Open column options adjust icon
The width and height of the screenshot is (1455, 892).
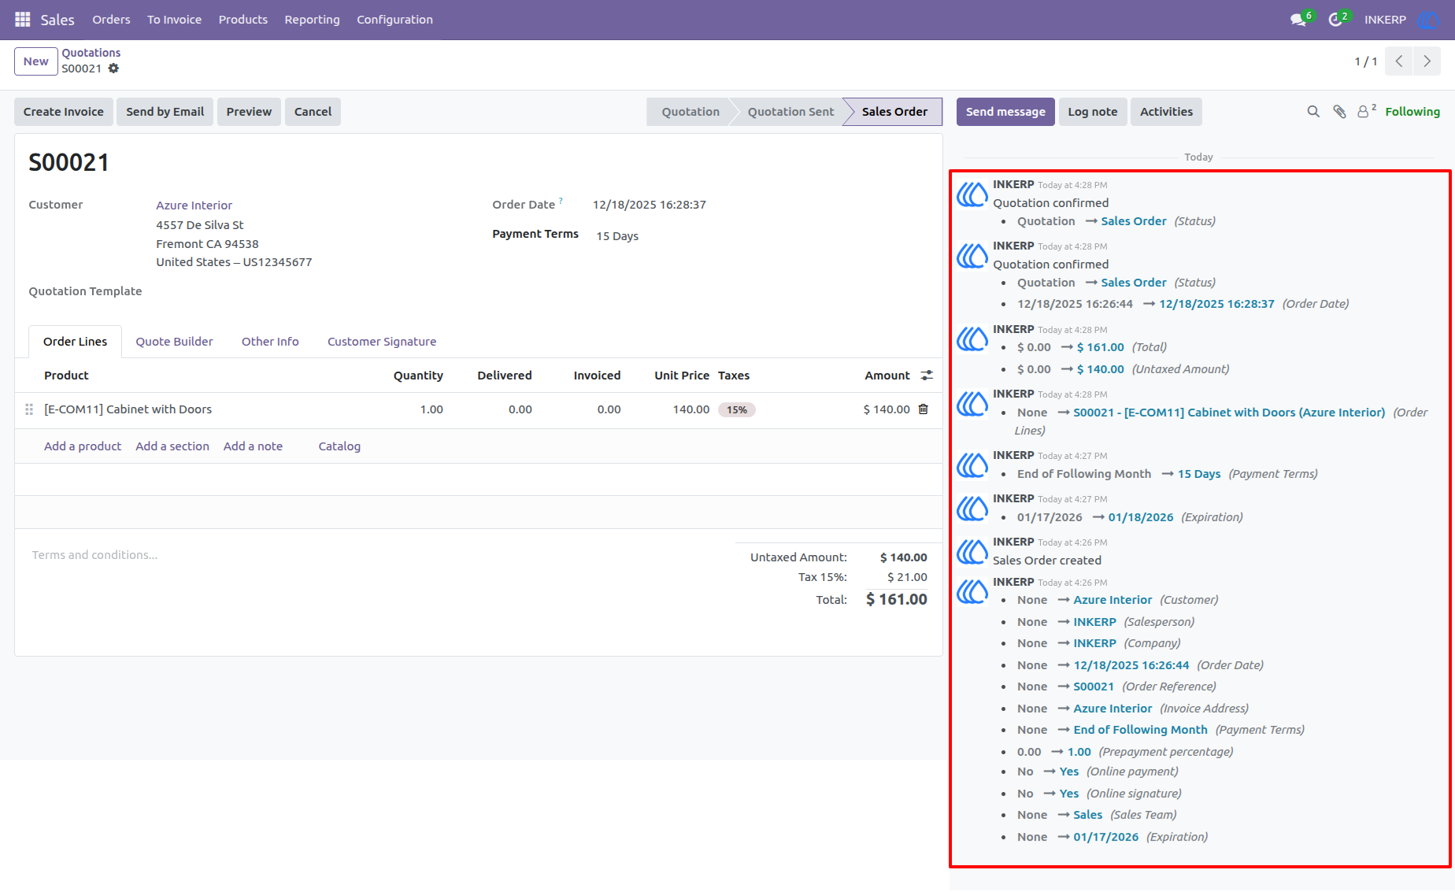[927, 376]
